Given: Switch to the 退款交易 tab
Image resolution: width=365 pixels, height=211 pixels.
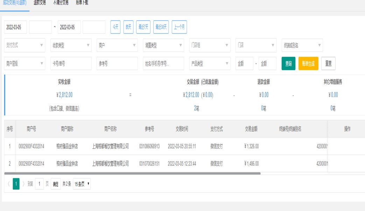Looking at the screenshot, I should 40,2.
